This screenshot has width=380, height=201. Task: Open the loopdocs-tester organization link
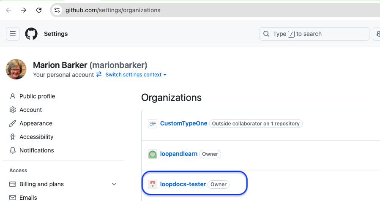pos(183,185)
